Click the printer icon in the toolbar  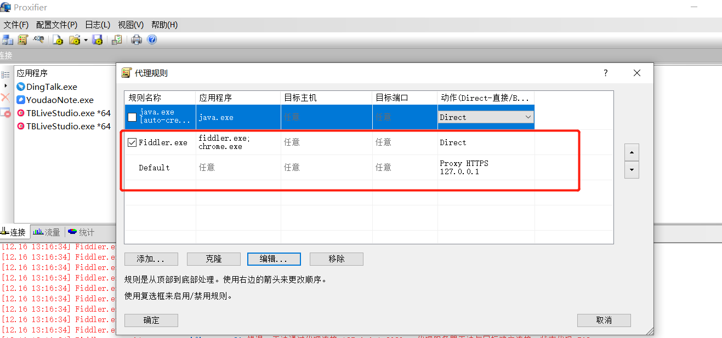click(137, 39)
